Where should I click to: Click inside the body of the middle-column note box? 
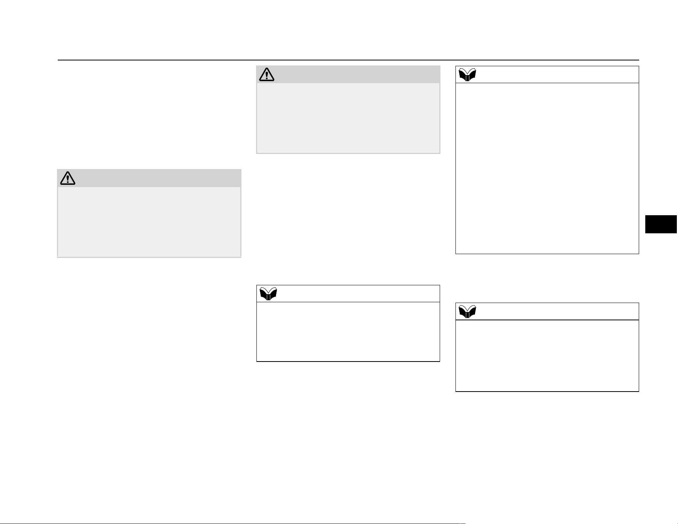coord(348,331)
